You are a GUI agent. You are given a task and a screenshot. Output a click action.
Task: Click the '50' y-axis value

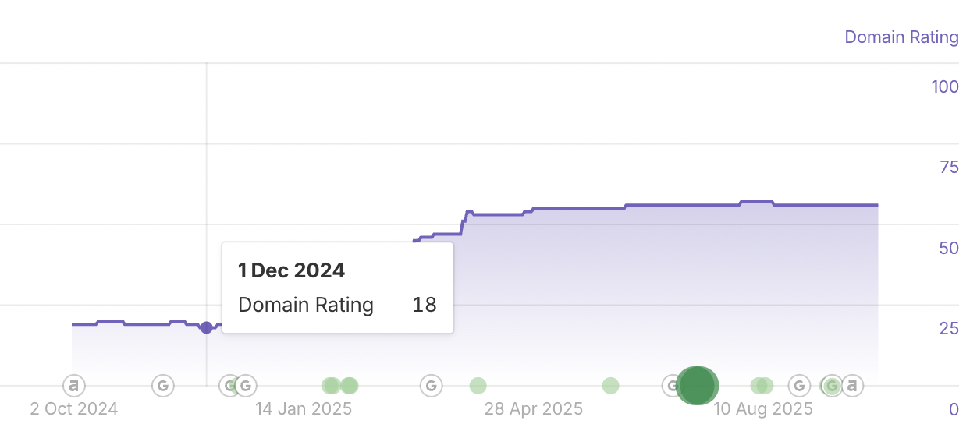[949, 248]
